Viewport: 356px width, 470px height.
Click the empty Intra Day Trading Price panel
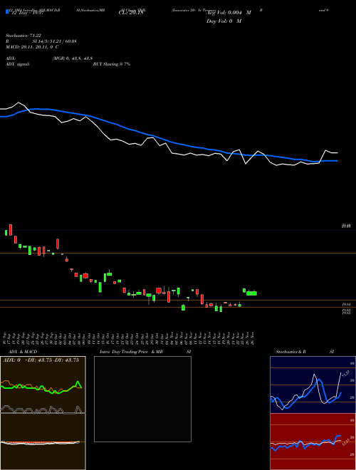(142, 399)
